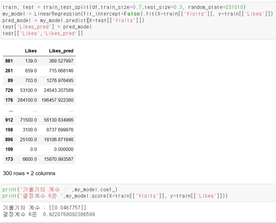The height and width of the screenshot is (223, 276).
Task: Click random_state value 231010
Action: click(x=234, y=7)
